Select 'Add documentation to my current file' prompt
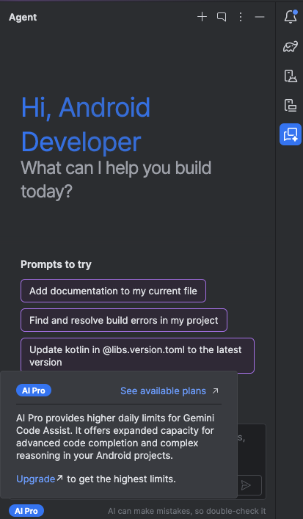Screen dimensions: 303x519 [x=113, y=291]
